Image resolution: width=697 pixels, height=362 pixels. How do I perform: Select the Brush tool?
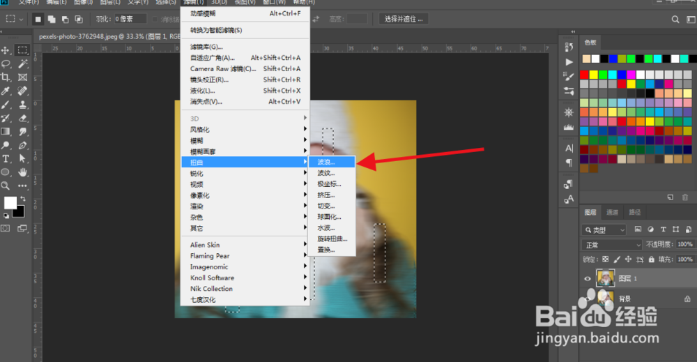click(x=6, y=105)
